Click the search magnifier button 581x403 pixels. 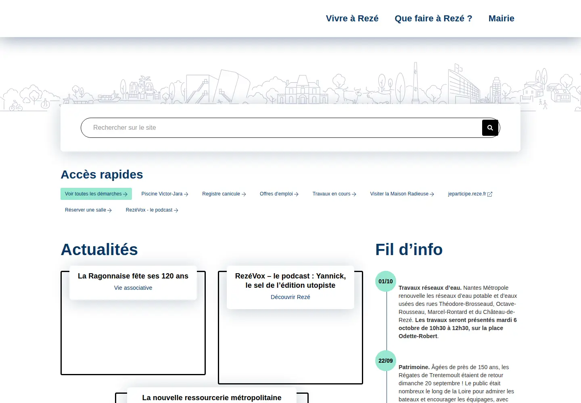point(490,128)
